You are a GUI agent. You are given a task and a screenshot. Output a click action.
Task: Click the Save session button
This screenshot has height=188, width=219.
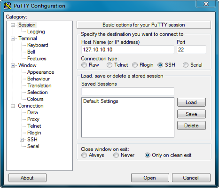pyautogui.click(x=191, y=114)
